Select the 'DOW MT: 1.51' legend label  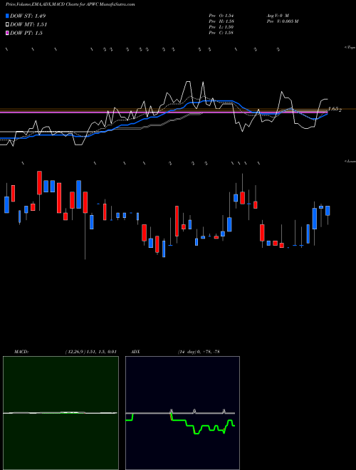pos(28,25)
